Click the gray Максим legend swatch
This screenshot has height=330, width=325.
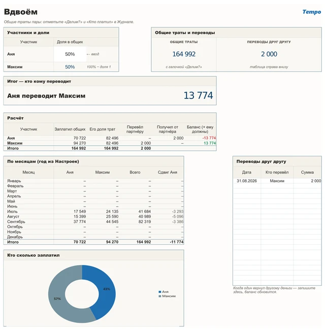pyautogui.click(x=160, y=296)
